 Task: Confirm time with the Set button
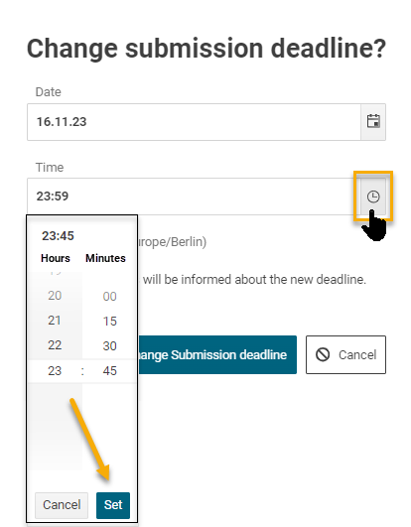click(x=113, y=505)
